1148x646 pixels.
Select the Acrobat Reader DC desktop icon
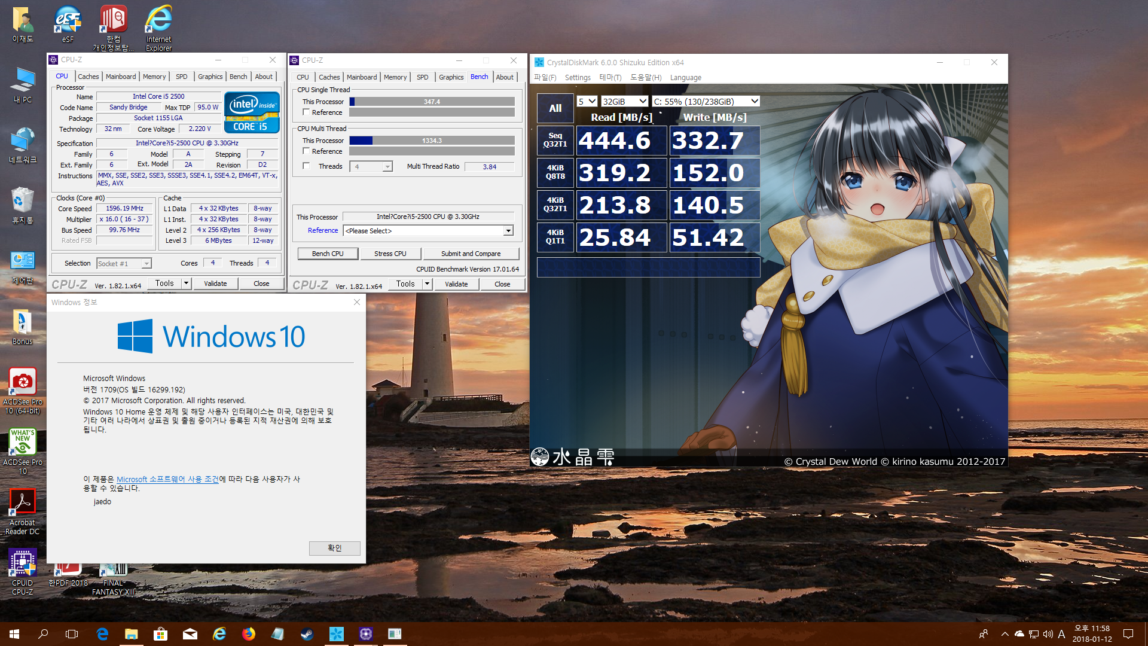(23, 511)
